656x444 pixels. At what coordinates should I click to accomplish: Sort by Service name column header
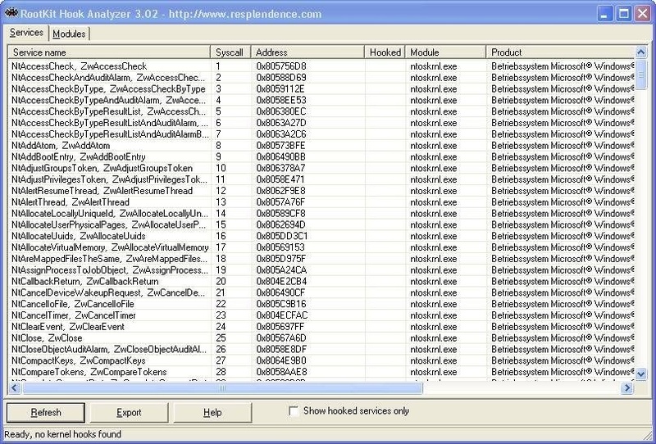point(109,52)
